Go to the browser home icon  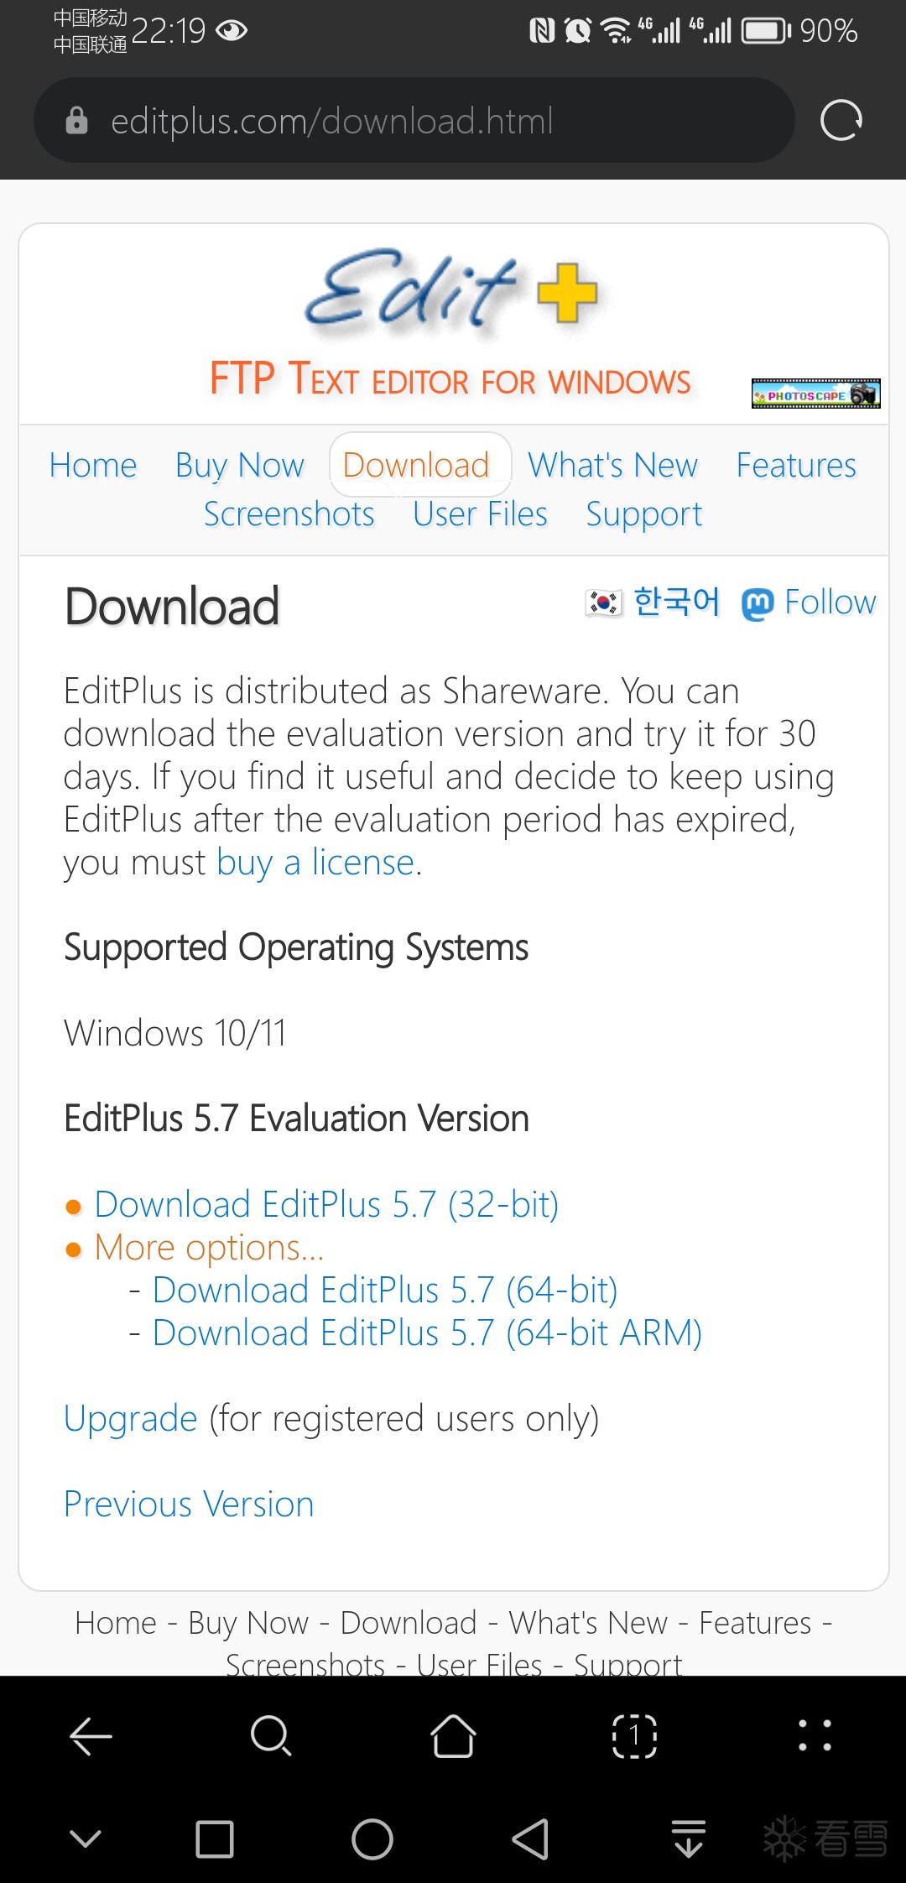(453, 1735)
